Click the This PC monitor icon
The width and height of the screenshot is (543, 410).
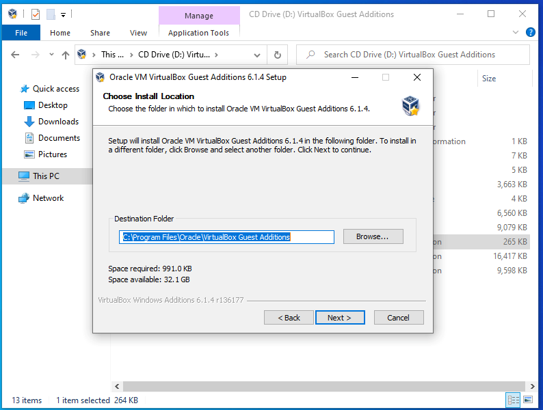24,176
